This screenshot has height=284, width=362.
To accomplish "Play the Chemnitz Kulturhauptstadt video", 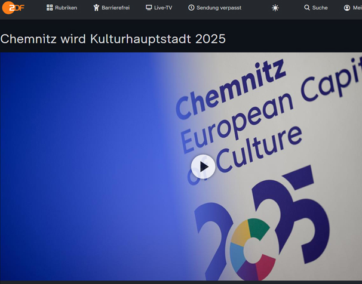I will [x=203, y=167].
